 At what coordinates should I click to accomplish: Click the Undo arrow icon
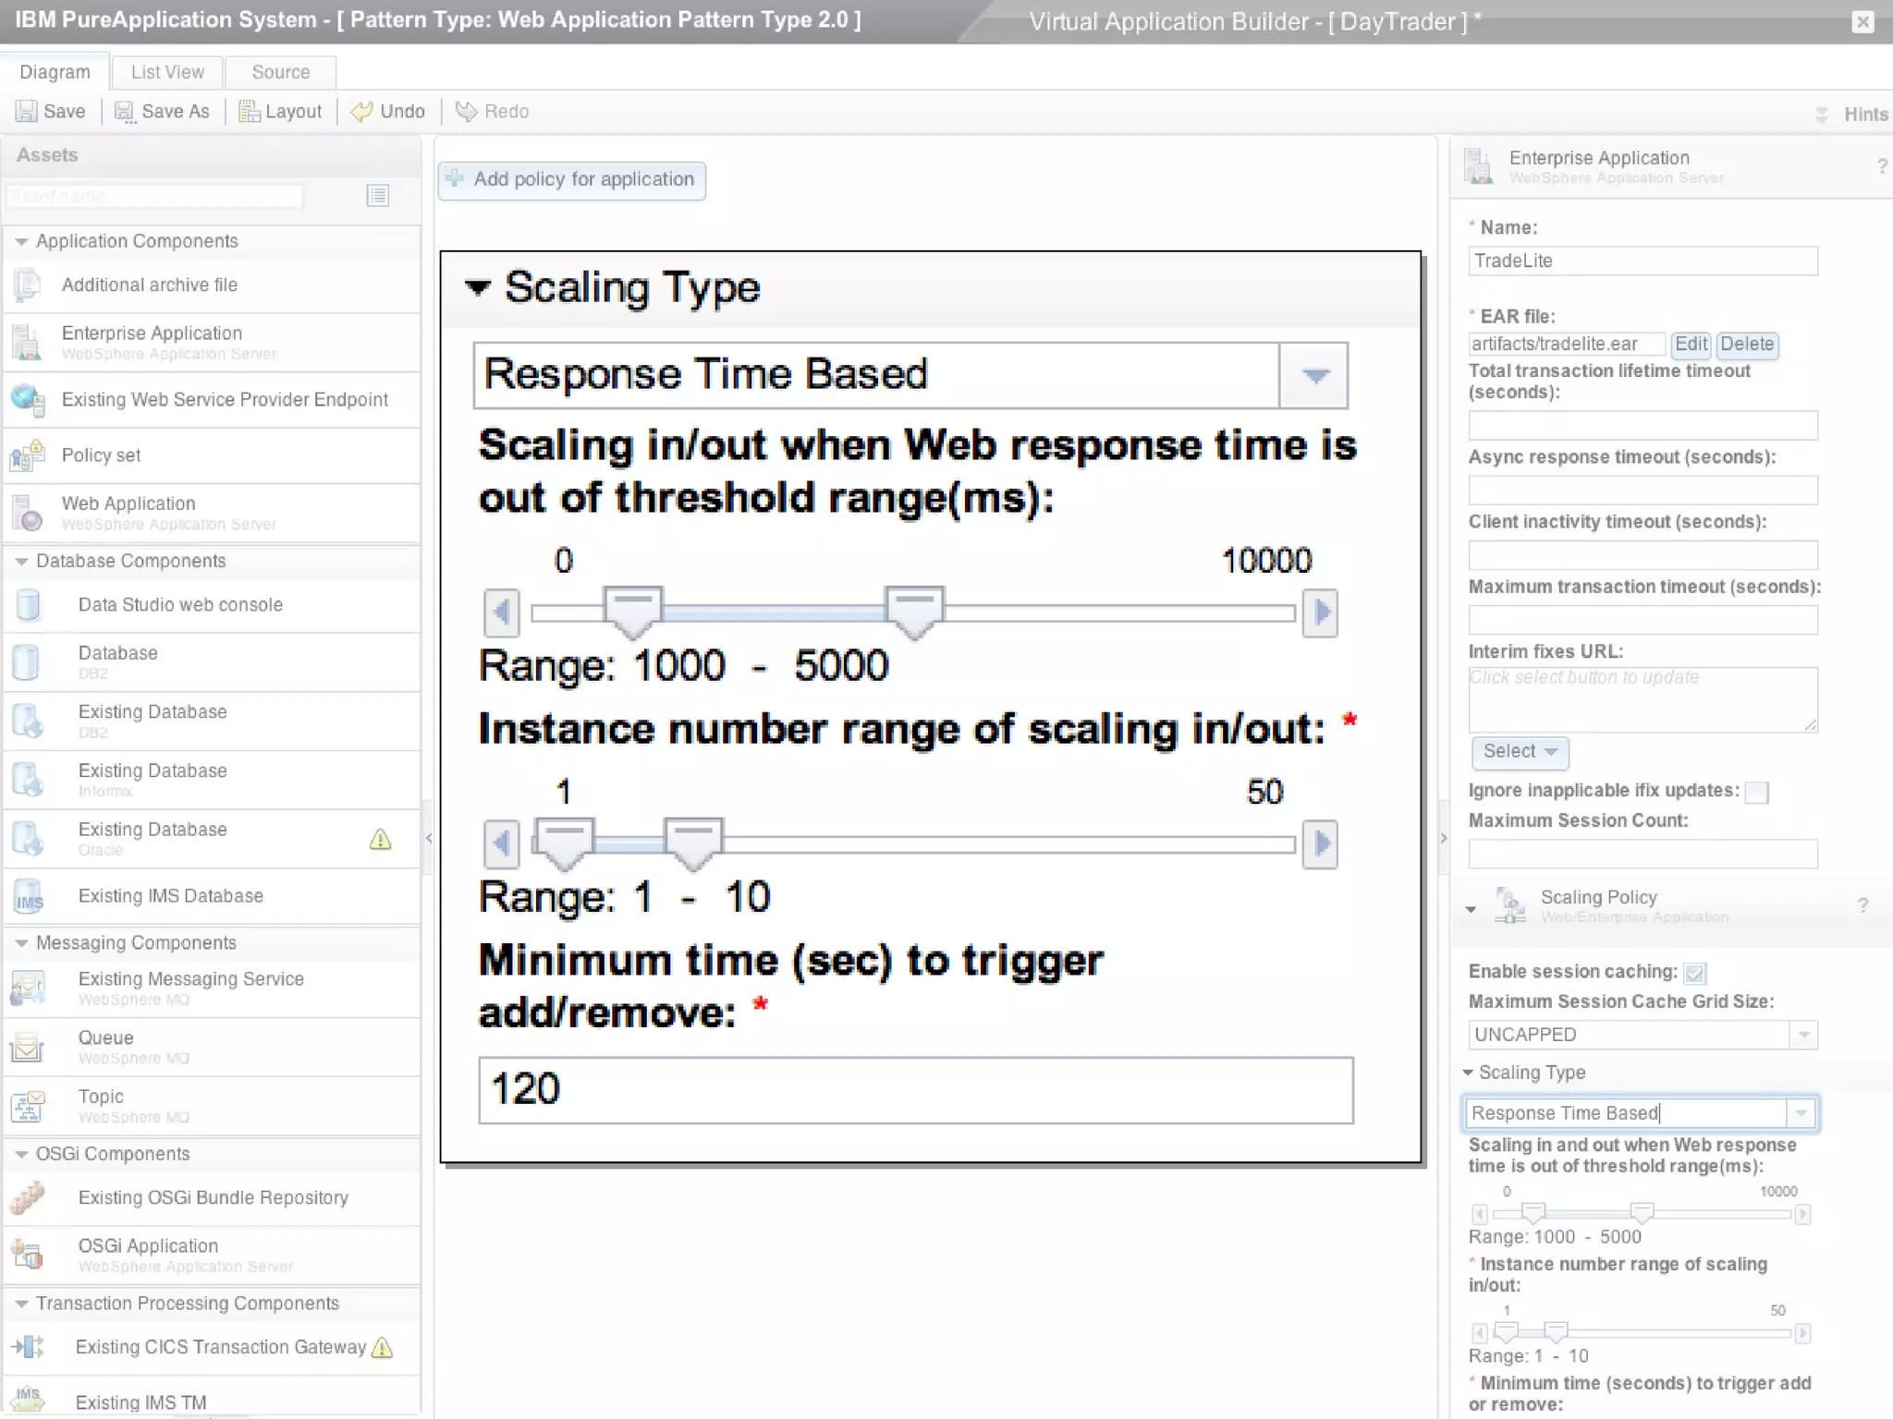click(361, 112)
